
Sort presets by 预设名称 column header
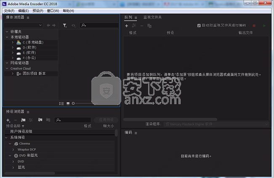pos(15,126)
